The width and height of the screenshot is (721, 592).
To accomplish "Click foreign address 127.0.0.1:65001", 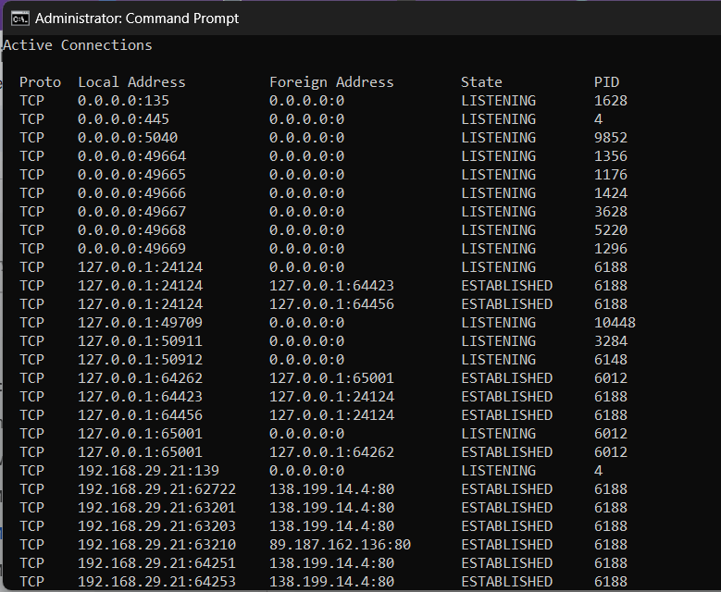I will (x=331, y=378).
